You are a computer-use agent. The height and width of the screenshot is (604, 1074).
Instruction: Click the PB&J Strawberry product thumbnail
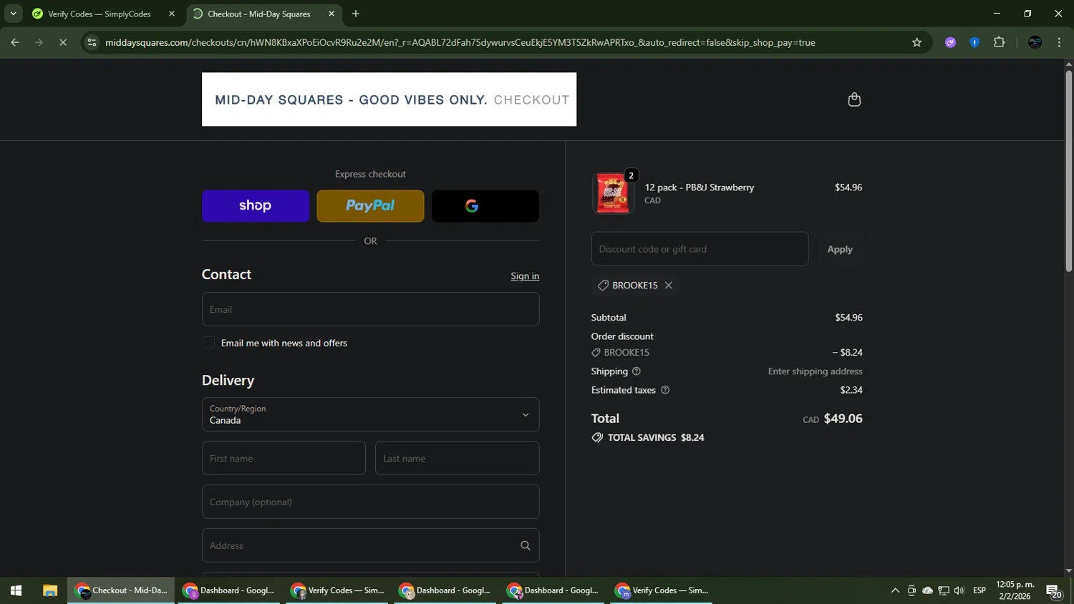612,193
